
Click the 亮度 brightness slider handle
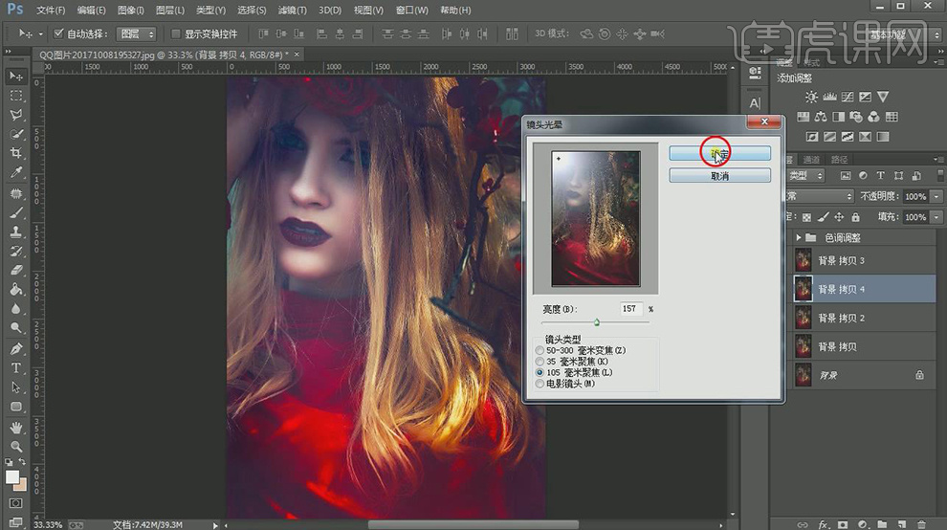(x=597, y=323)
